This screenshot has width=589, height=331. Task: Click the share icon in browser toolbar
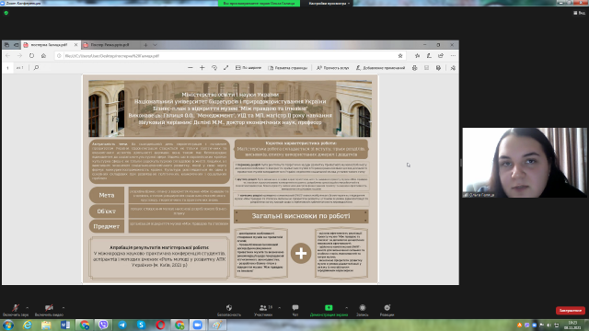coord(441,55)
